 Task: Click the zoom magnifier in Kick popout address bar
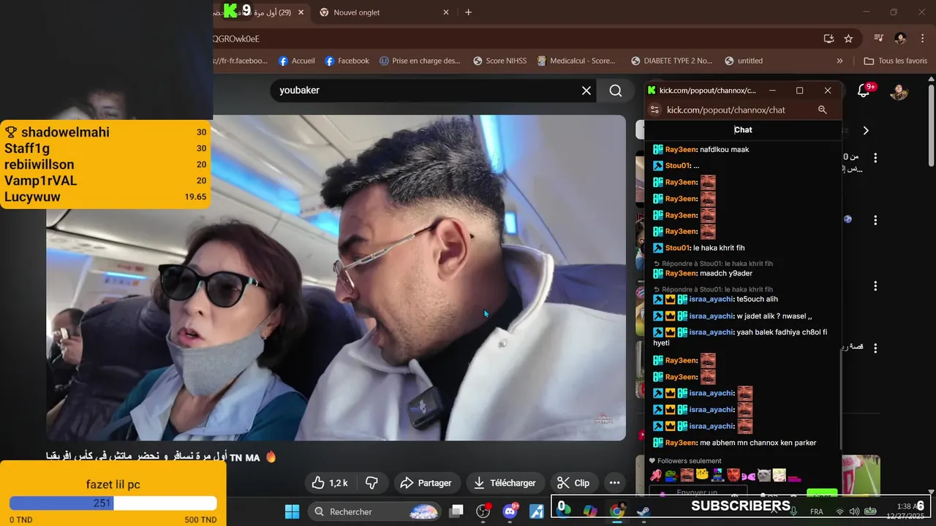823,110
